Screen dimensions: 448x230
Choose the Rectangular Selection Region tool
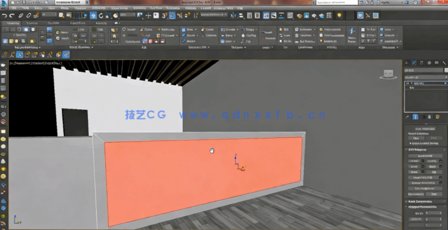76,15
